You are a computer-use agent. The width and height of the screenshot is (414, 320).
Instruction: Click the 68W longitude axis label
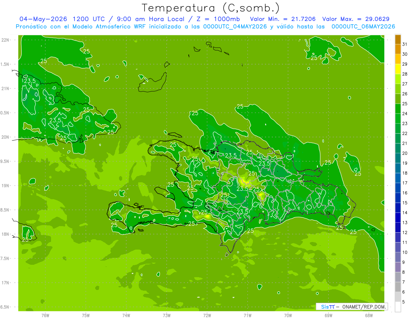[369, 316]
